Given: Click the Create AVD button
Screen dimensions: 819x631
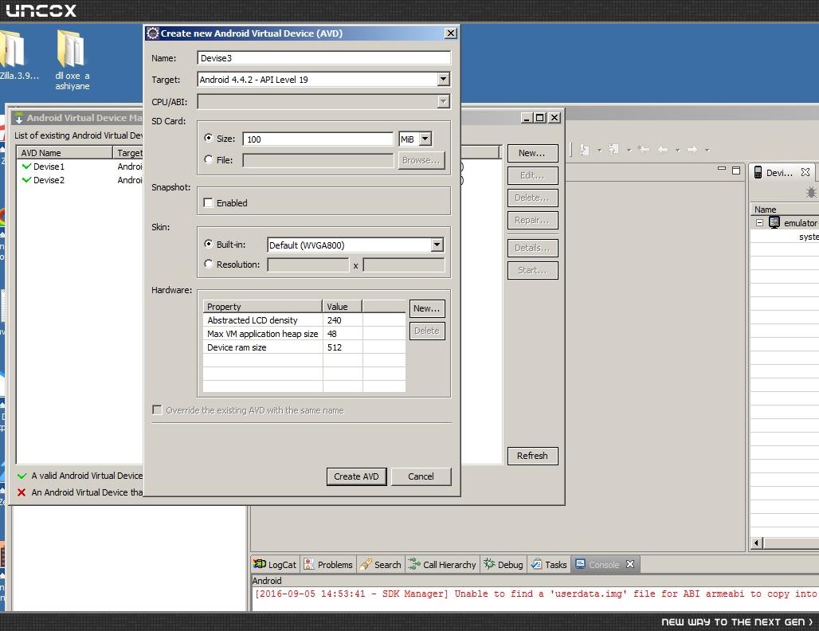Looking at the screenshot, I should 356,476.
